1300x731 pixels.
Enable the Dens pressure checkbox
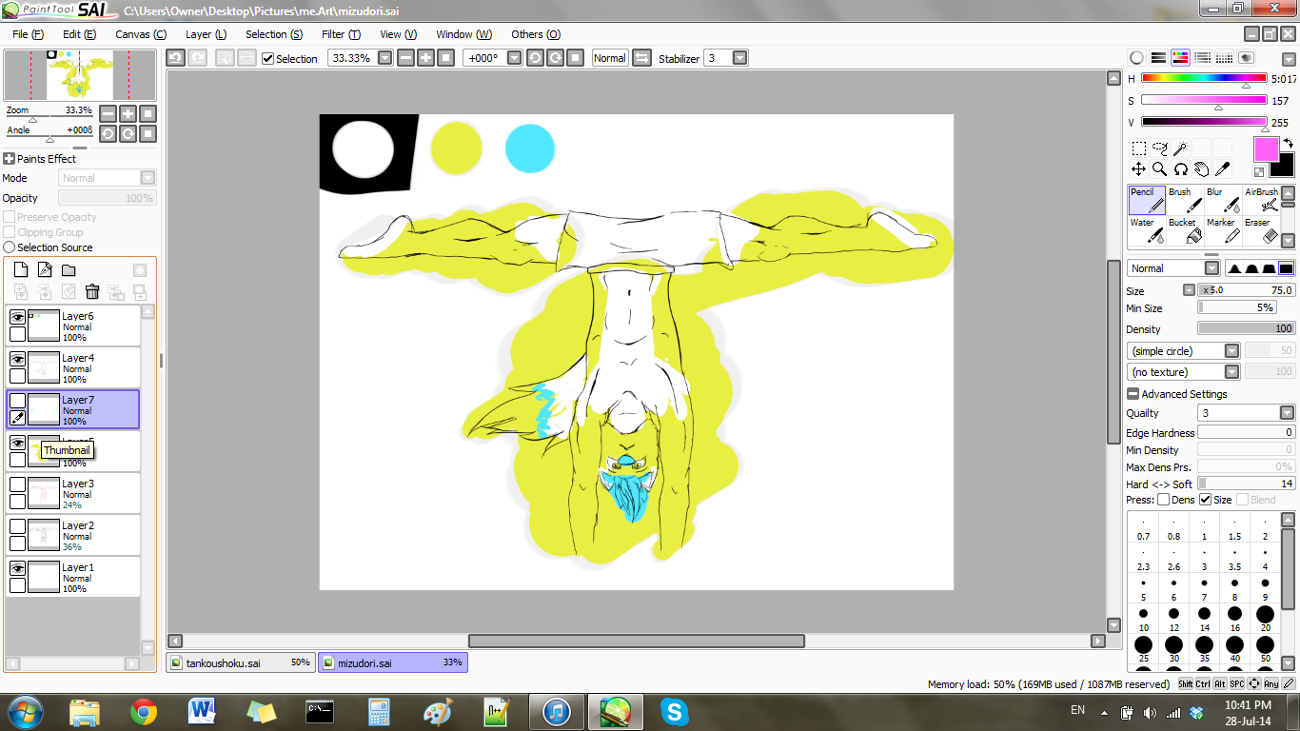1163,500
